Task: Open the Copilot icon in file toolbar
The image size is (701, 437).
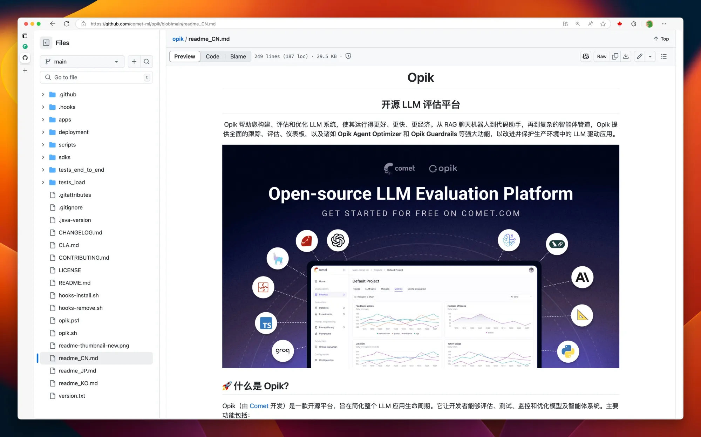Action: (586, 56)
